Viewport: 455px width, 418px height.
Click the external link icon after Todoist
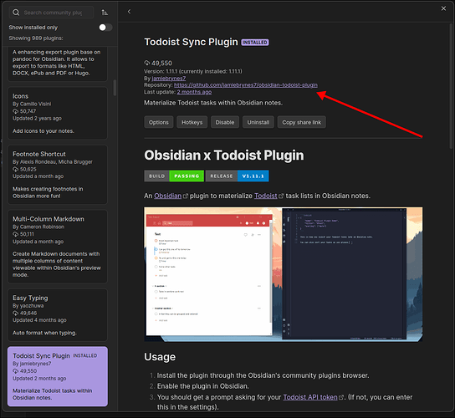[281, 196]
